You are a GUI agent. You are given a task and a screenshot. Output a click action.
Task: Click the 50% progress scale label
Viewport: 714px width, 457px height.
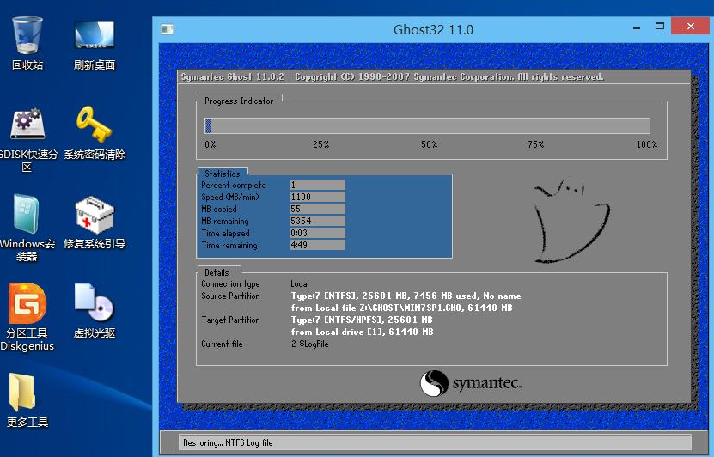tap(429, 144)
